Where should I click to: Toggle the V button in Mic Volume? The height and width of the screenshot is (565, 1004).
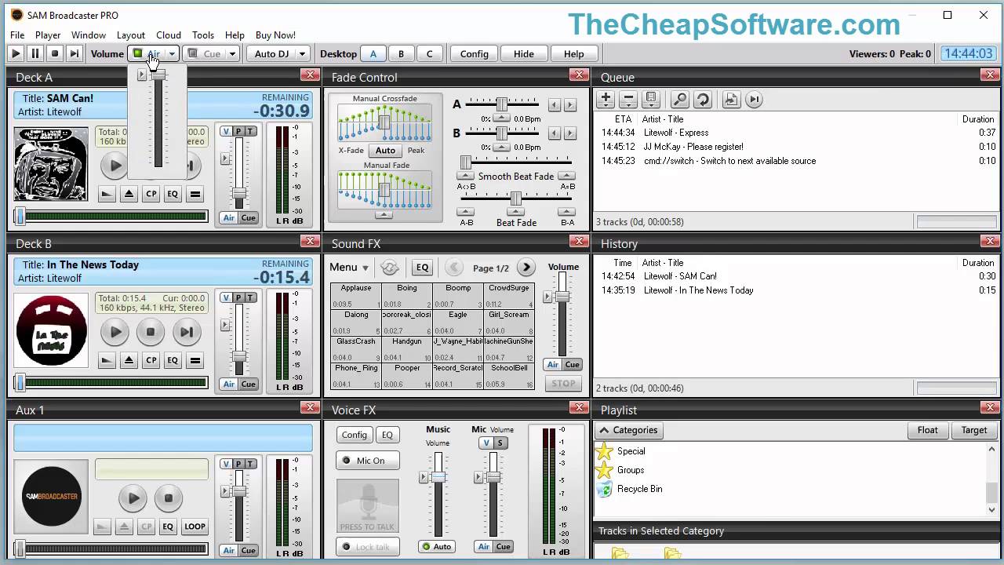[486, 443]
